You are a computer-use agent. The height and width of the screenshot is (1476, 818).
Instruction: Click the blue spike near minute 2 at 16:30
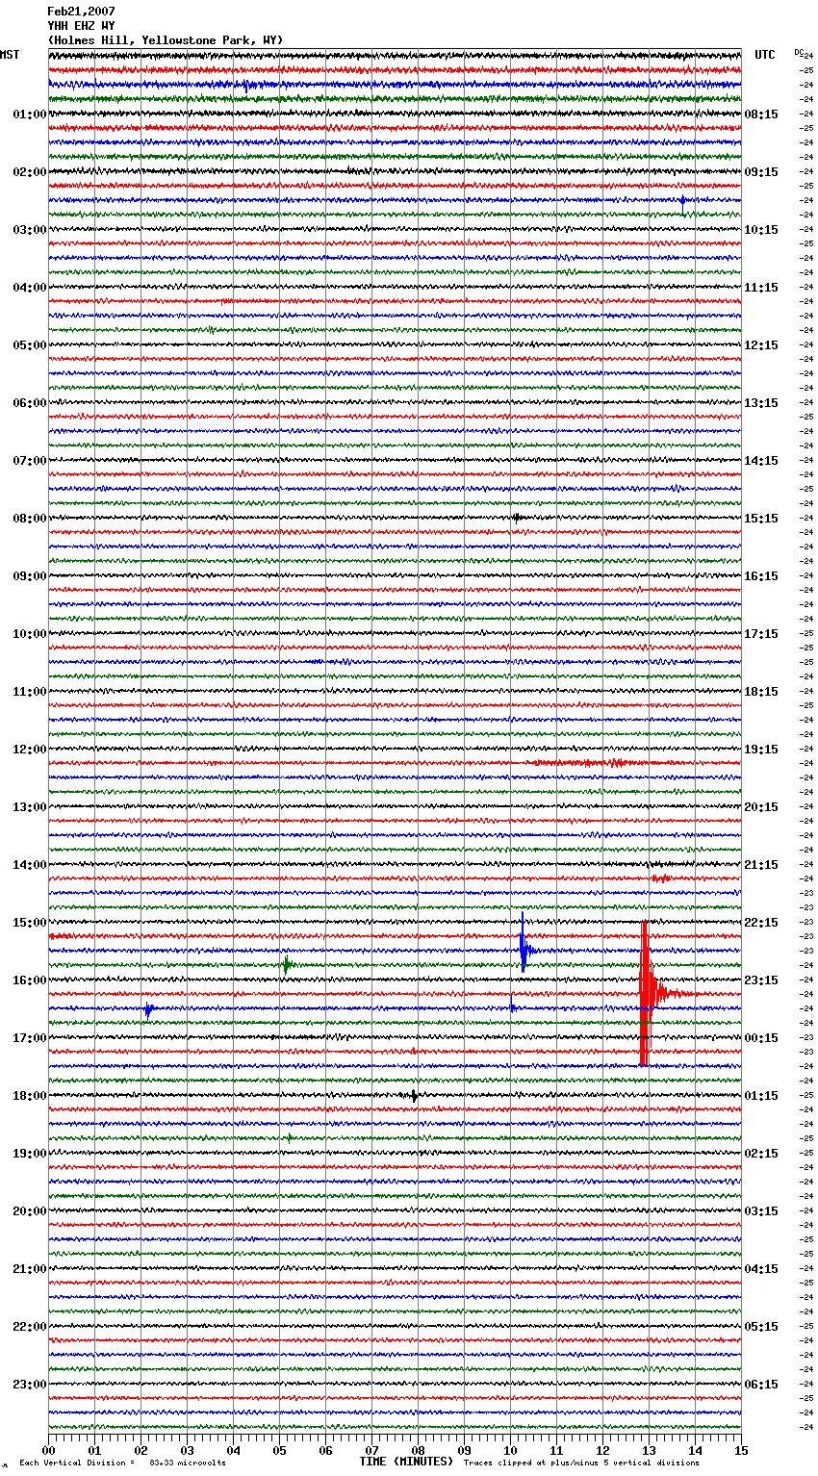(x=148, y=1009)
